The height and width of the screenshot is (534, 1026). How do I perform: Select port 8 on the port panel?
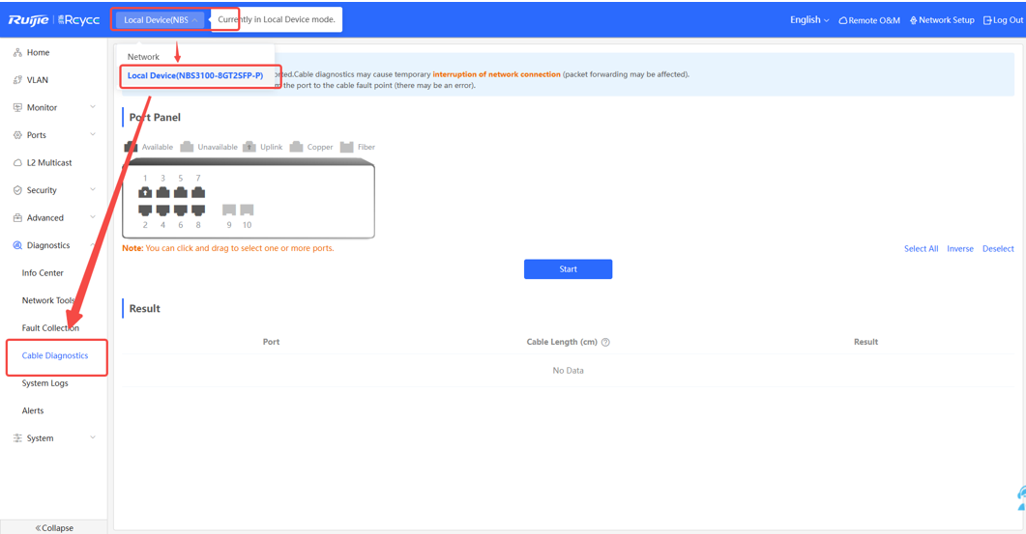[x=198, y=210]
